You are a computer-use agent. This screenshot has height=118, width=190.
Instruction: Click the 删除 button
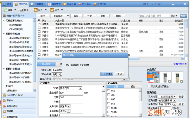(119, 16)
